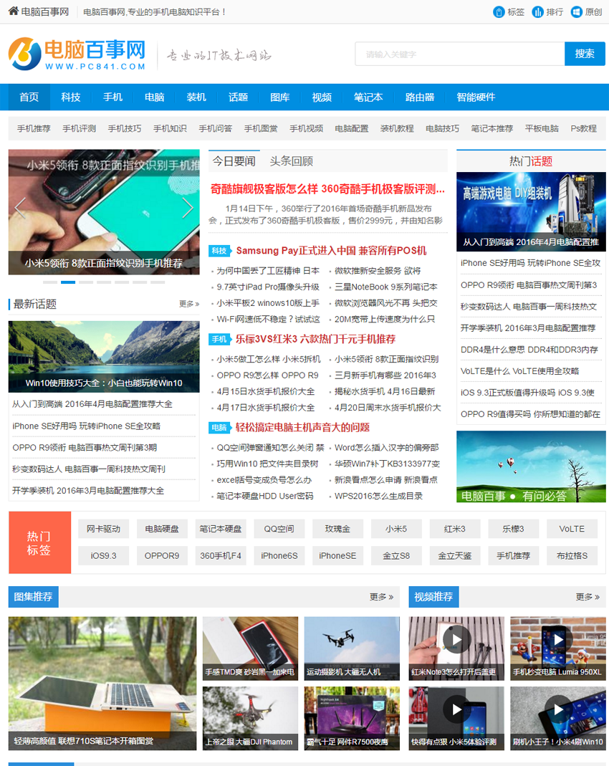Open the 更多 link beside 最新话题
The image size is (609, 766).
189,304
